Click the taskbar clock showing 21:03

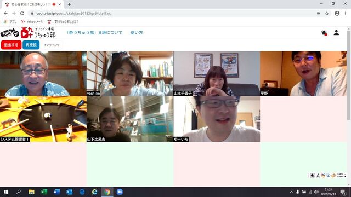[x=328, y=192]
